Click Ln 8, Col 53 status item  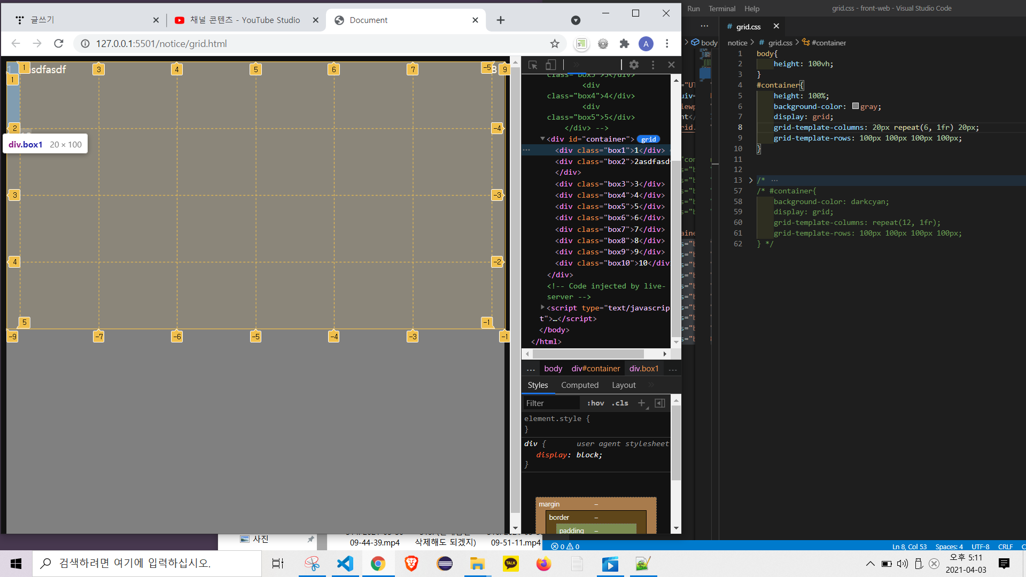910,547
